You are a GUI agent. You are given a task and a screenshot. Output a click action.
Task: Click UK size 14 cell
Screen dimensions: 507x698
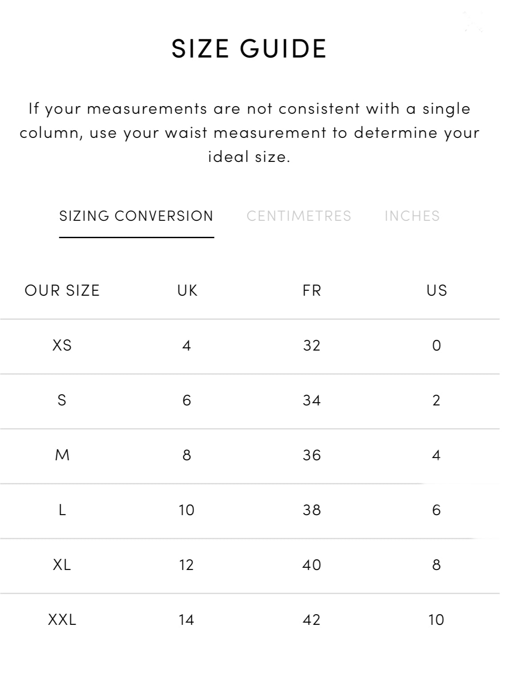click(x=186, y=620)
